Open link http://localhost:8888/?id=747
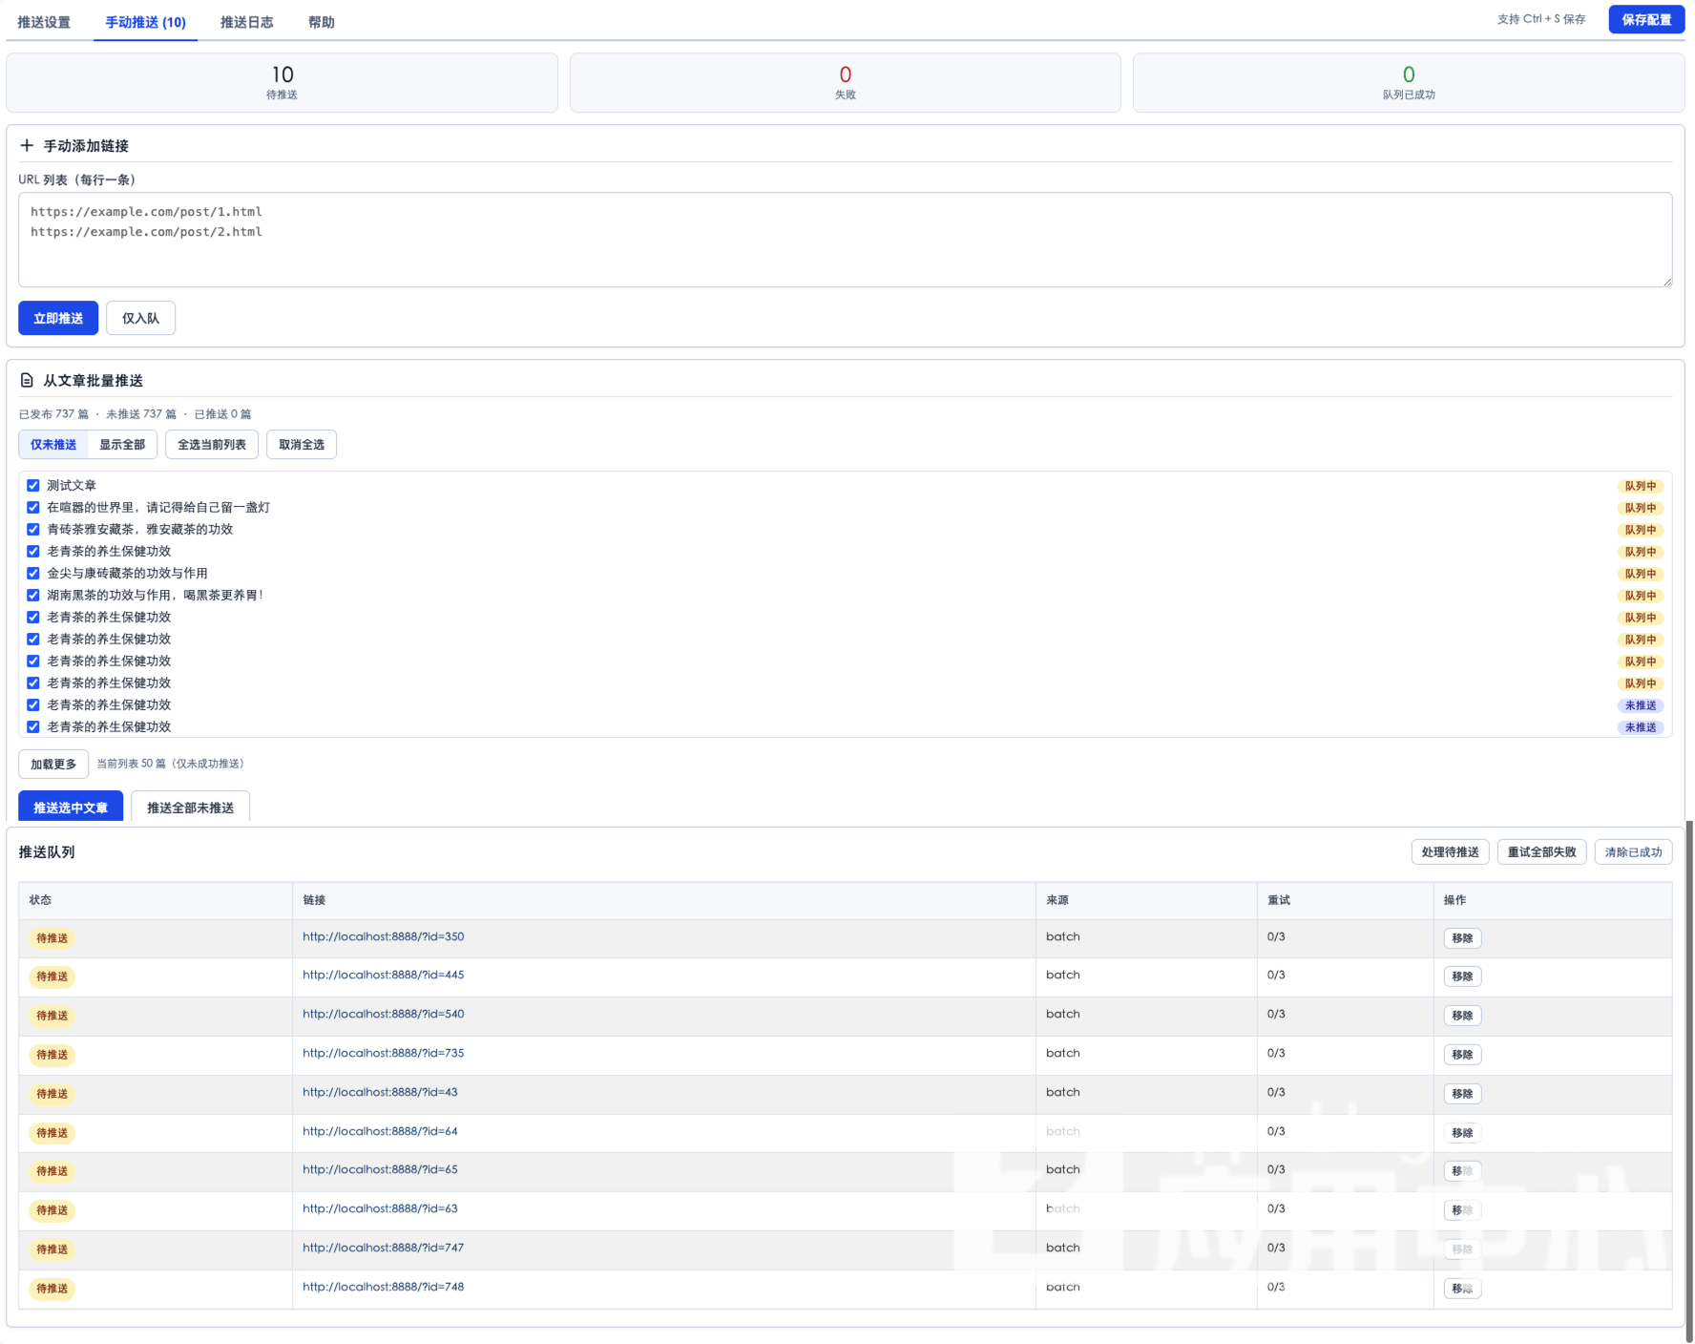This screenshot has width=1695, height=1344. [x=384, y=1248]
